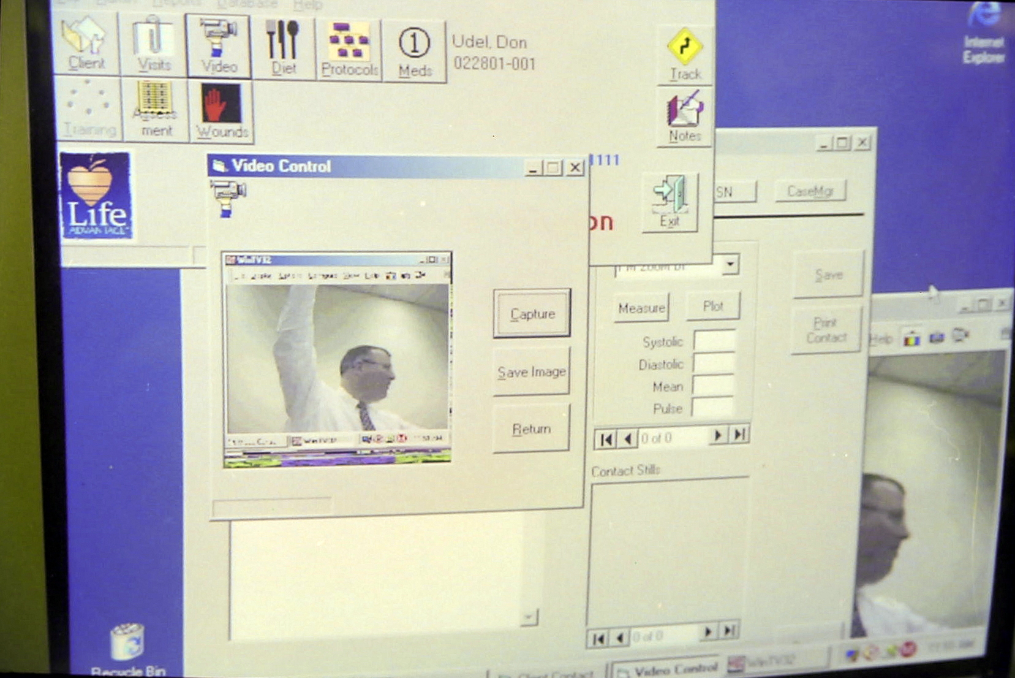Expand the zoom dropdown arrow above Measure
The height and width of the screenshot is (678, 1015).
click(x=730, y=265)
